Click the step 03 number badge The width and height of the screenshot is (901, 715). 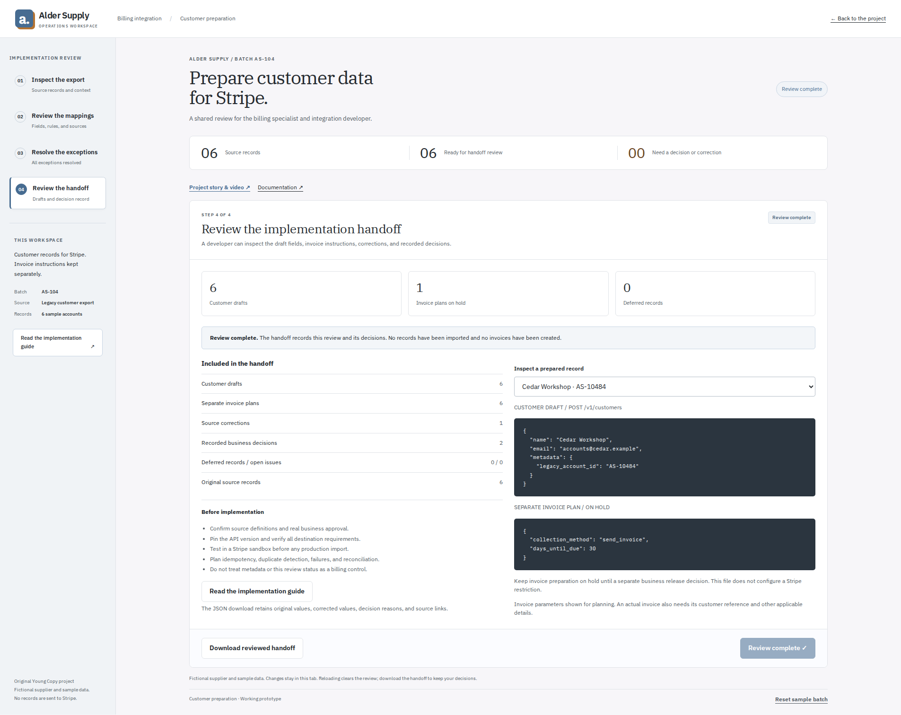pyautogui.click(x=20, y=153)
